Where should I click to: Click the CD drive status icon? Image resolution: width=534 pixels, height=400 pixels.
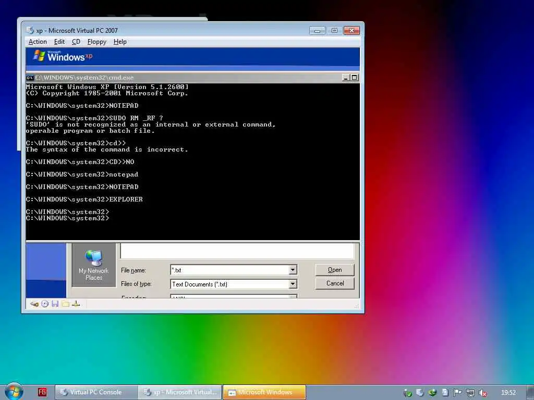point(45,304)
